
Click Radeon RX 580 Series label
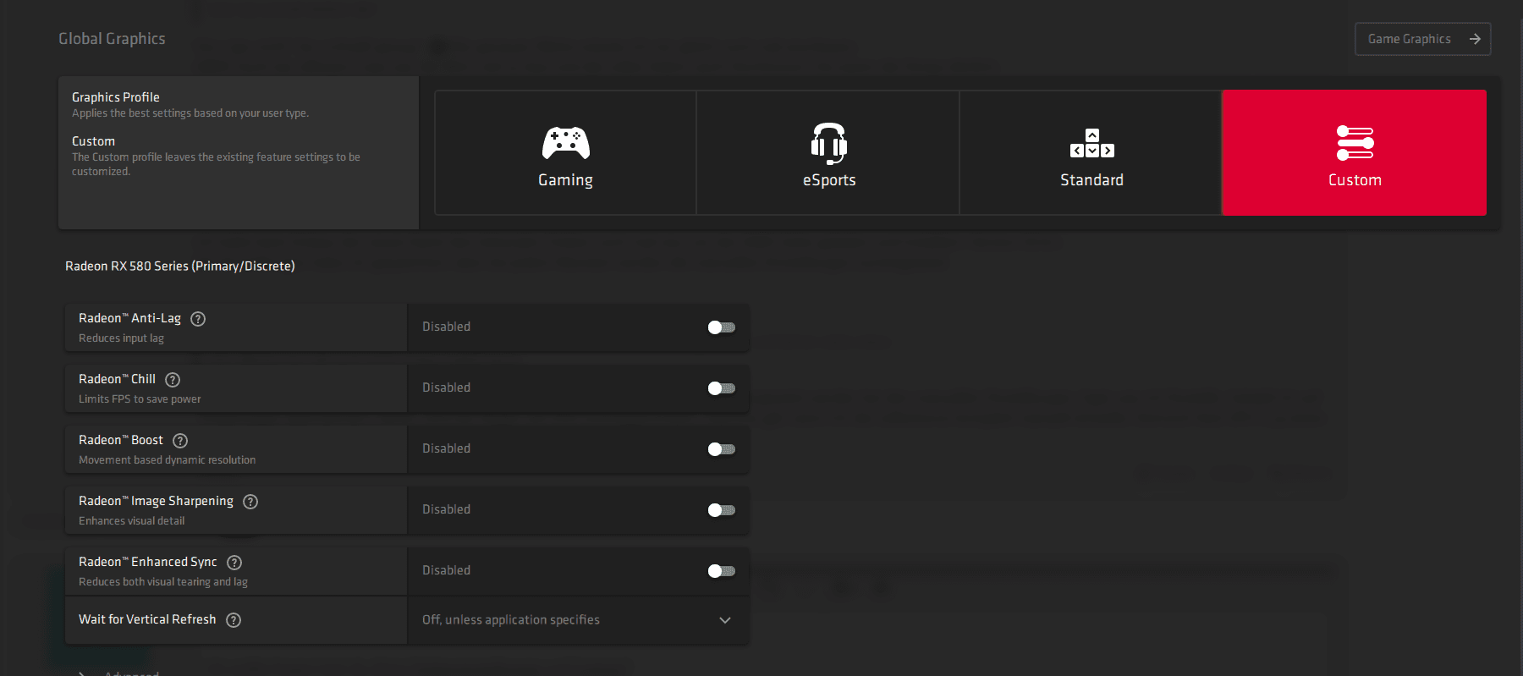click(180, 266)
